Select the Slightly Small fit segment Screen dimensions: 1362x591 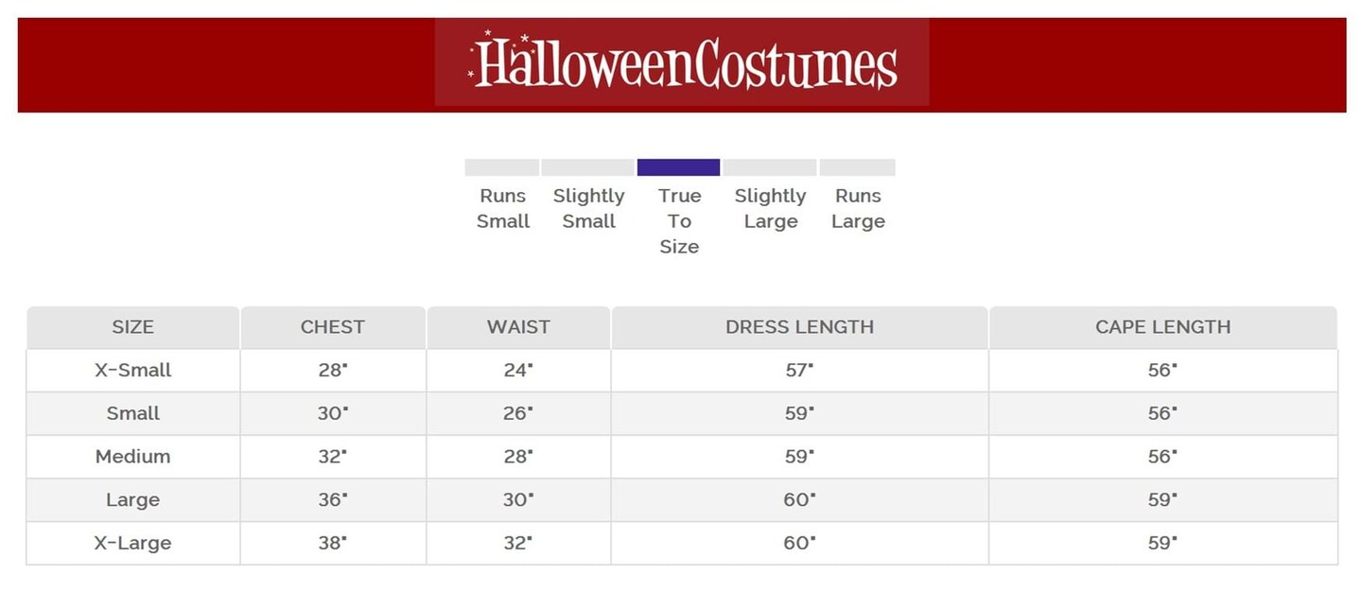coord(587,167)
